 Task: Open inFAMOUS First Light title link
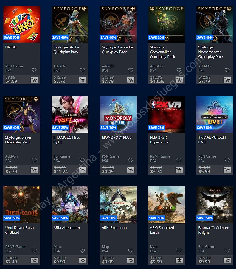click(66, 140)
